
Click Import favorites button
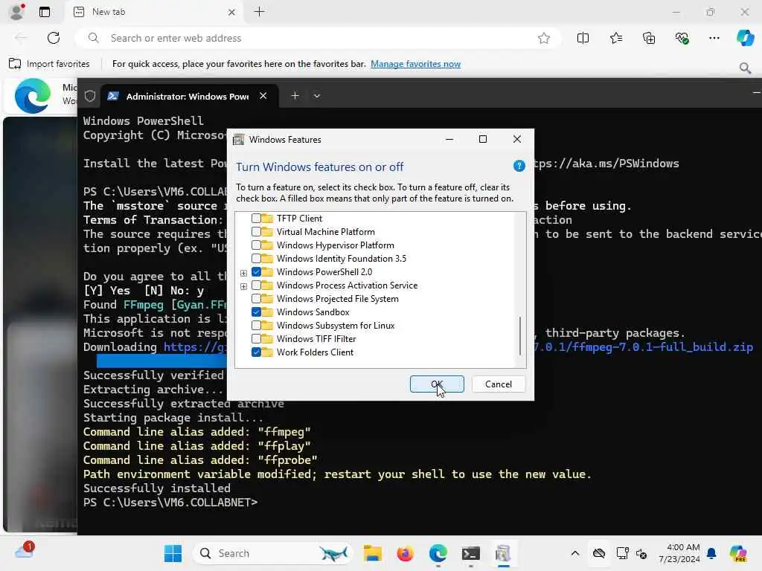coord(50,64)
